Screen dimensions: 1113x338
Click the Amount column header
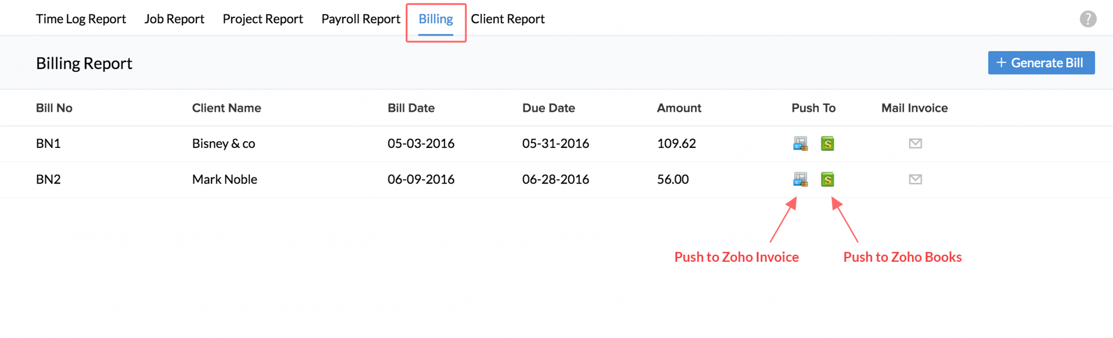pyautogui.click(x=679, y=108)
